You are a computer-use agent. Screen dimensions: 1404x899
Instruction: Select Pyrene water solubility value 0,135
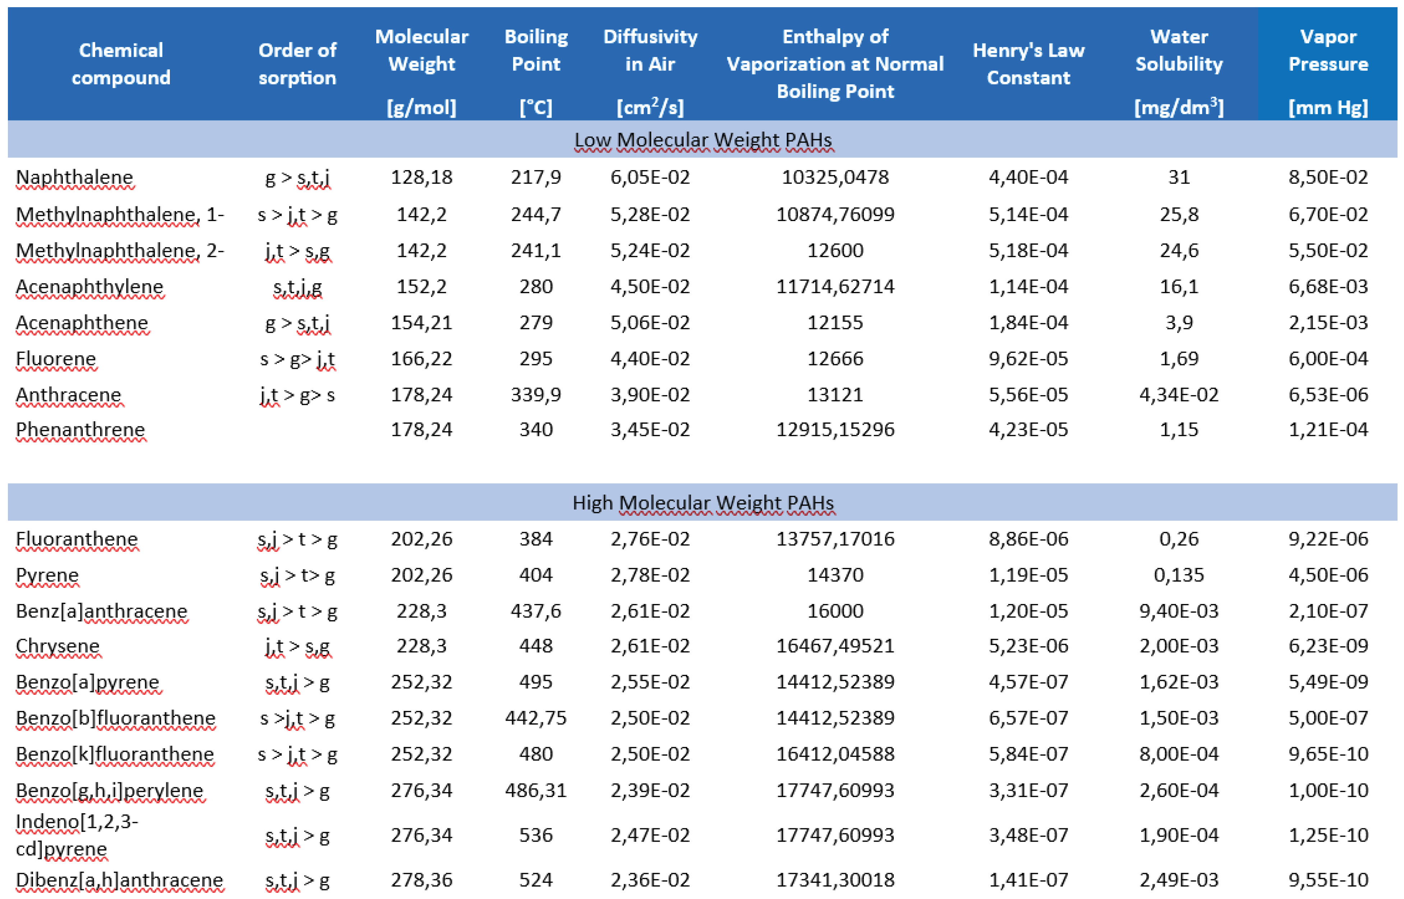click(x=1178, y=575)
